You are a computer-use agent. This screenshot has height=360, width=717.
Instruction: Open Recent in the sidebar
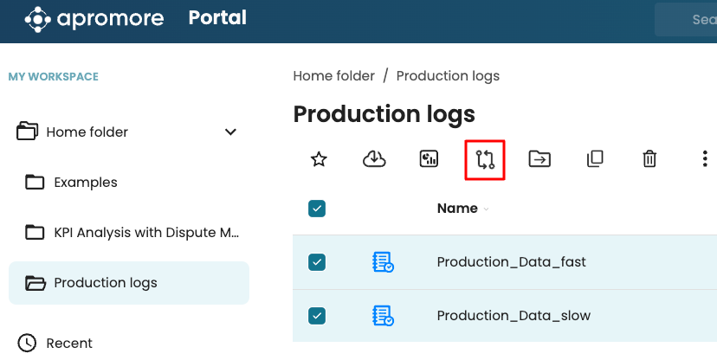point(69,343)
